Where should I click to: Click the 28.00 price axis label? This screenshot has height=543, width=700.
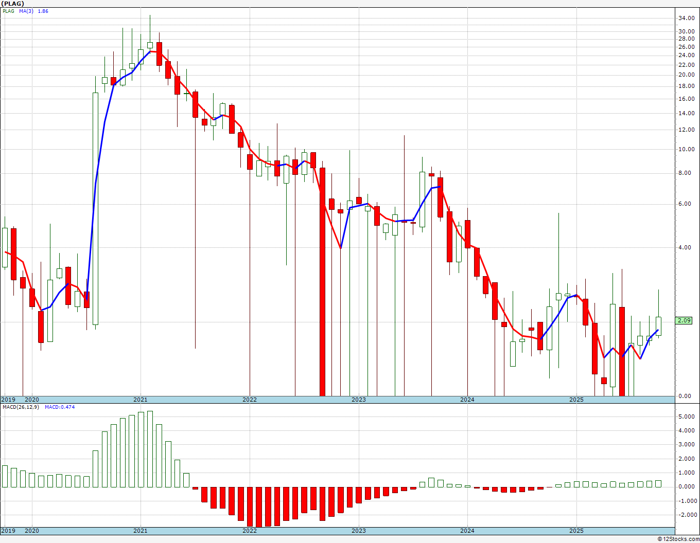686,39
